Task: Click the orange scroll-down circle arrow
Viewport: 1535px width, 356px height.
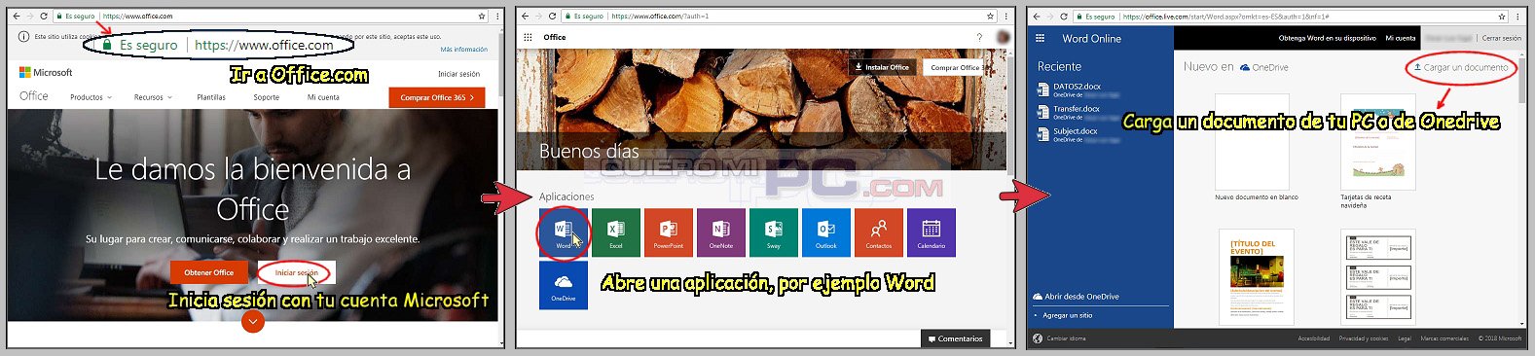Action: (252, 320)
